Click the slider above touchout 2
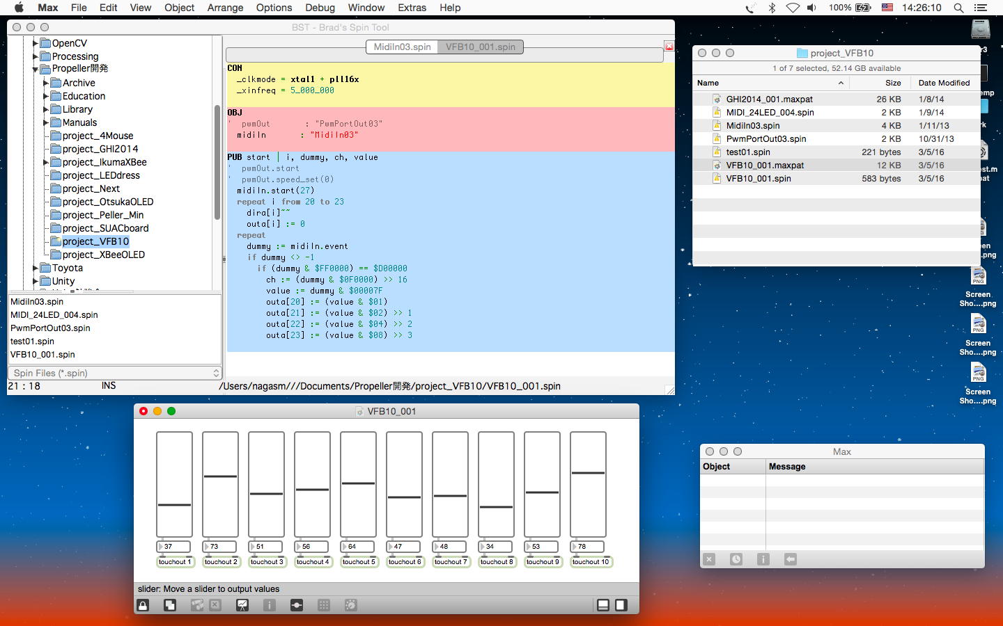This screenshot has width=1003, height=626. coord(220,483)
